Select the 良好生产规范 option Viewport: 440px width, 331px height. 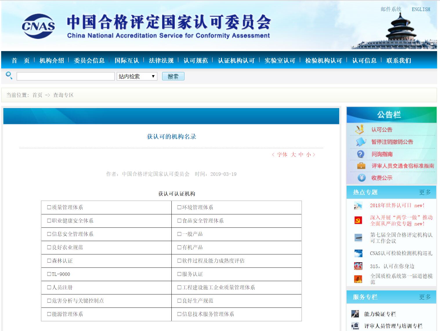coord(195,301)
